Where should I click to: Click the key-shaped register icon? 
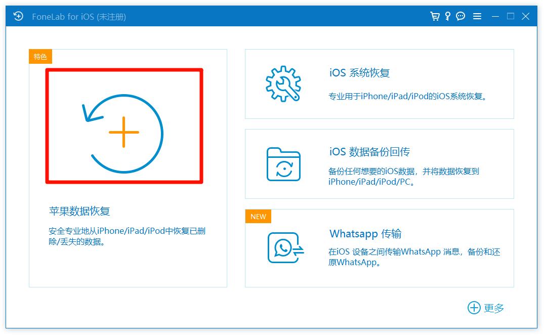click(x=447, y=16)
